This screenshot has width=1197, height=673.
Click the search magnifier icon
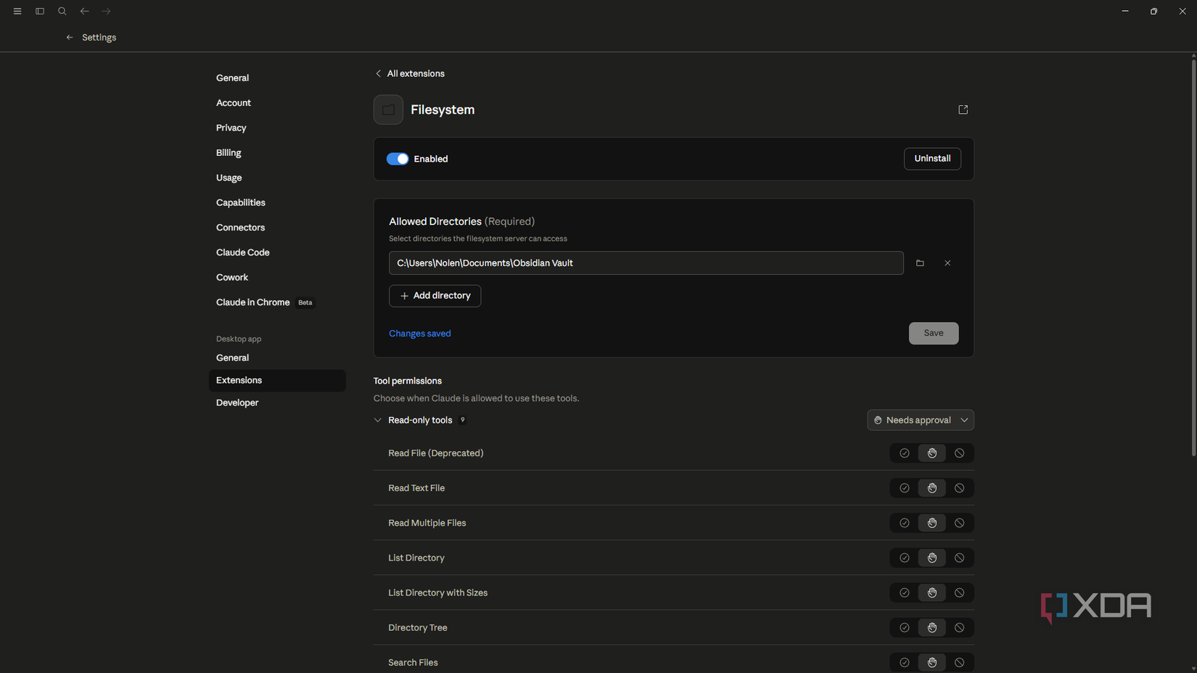pos(62,12)
